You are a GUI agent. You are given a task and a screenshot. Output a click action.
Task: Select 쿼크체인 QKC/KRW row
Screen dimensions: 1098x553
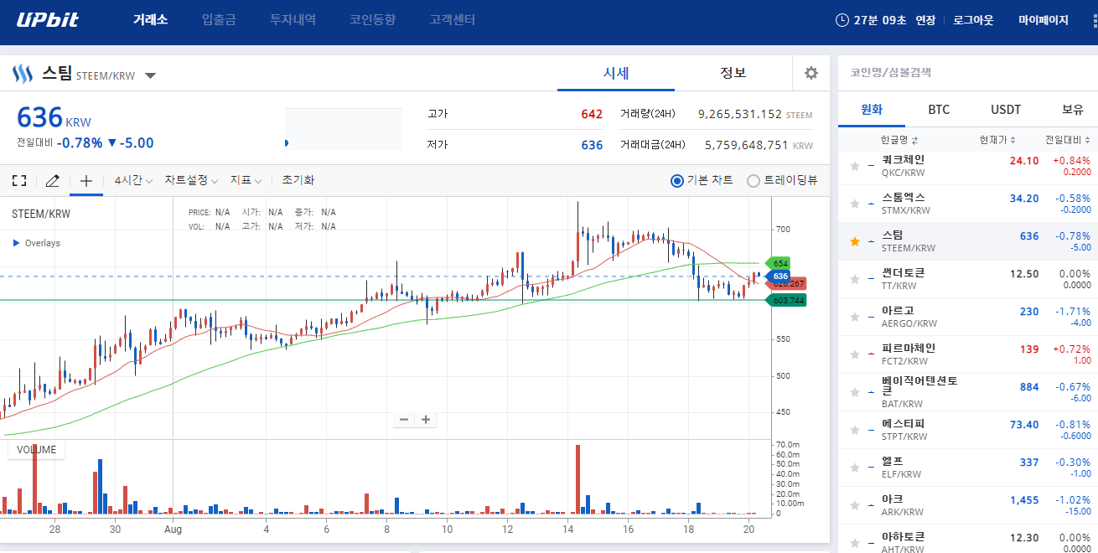click(968, 166)
